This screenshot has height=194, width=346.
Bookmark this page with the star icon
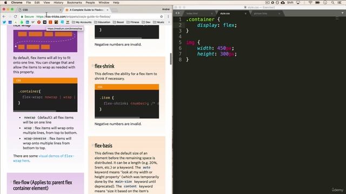(x=161, y=17)
